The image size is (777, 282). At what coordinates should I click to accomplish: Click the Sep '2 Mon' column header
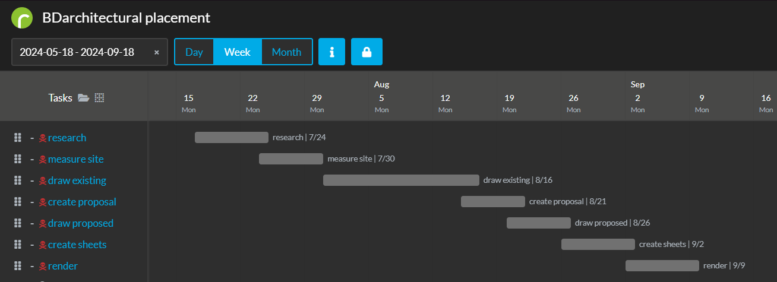coord(637,103)
